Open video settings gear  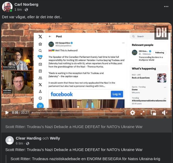133,113
